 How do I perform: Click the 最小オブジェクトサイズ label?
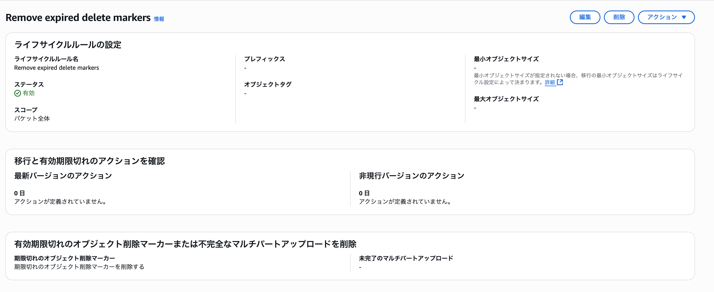[506, 59]
